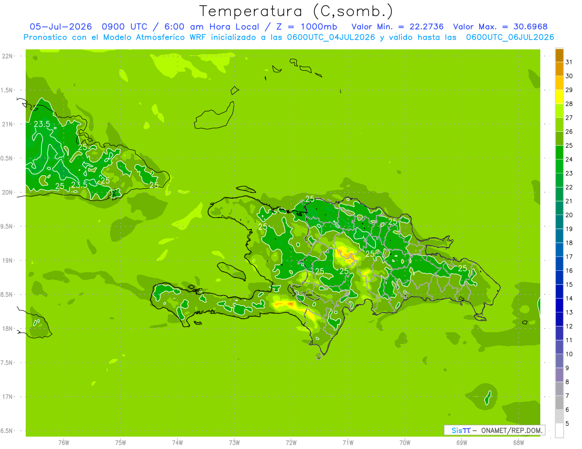Click the color scale label '30'
The height and width of the screenshot is (449, 582).
[569, 76]
